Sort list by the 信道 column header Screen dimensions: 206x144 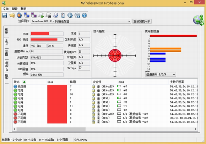click(80, 82)
